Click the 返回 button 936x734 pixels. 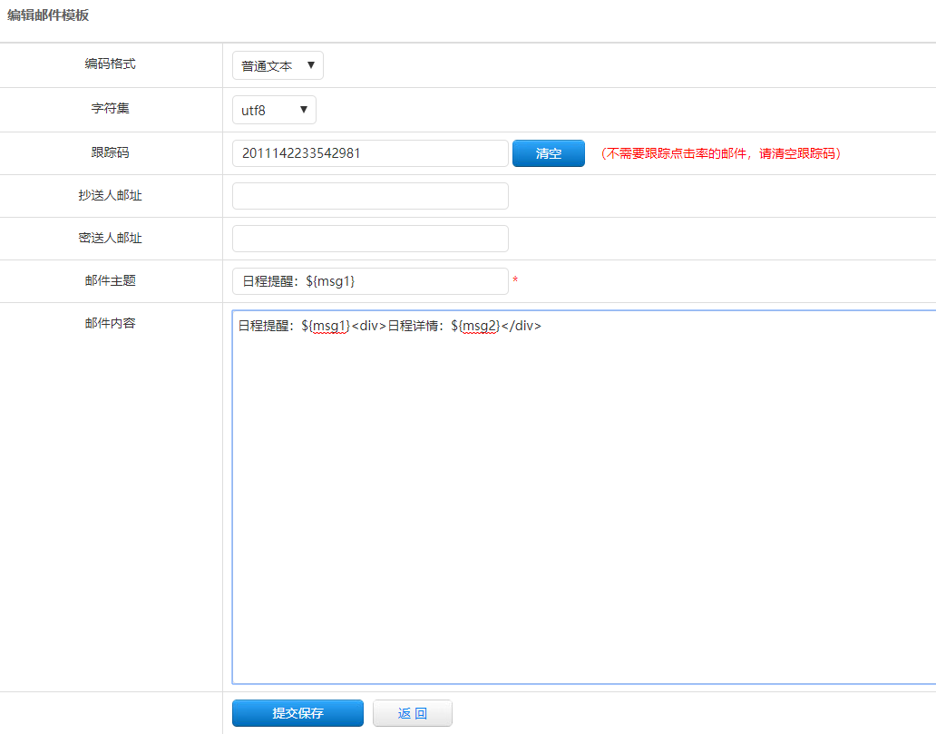tap(413, 713)
